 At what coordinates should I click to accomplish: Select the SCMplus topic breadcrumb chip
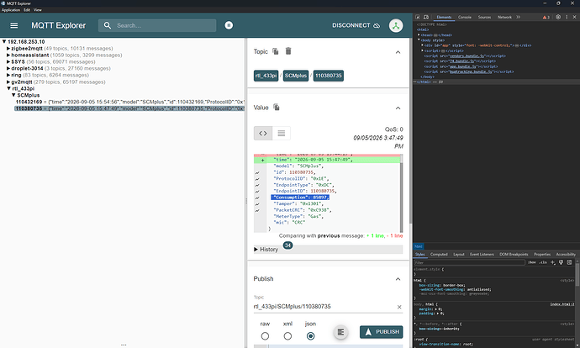click(x=296, y=76)
